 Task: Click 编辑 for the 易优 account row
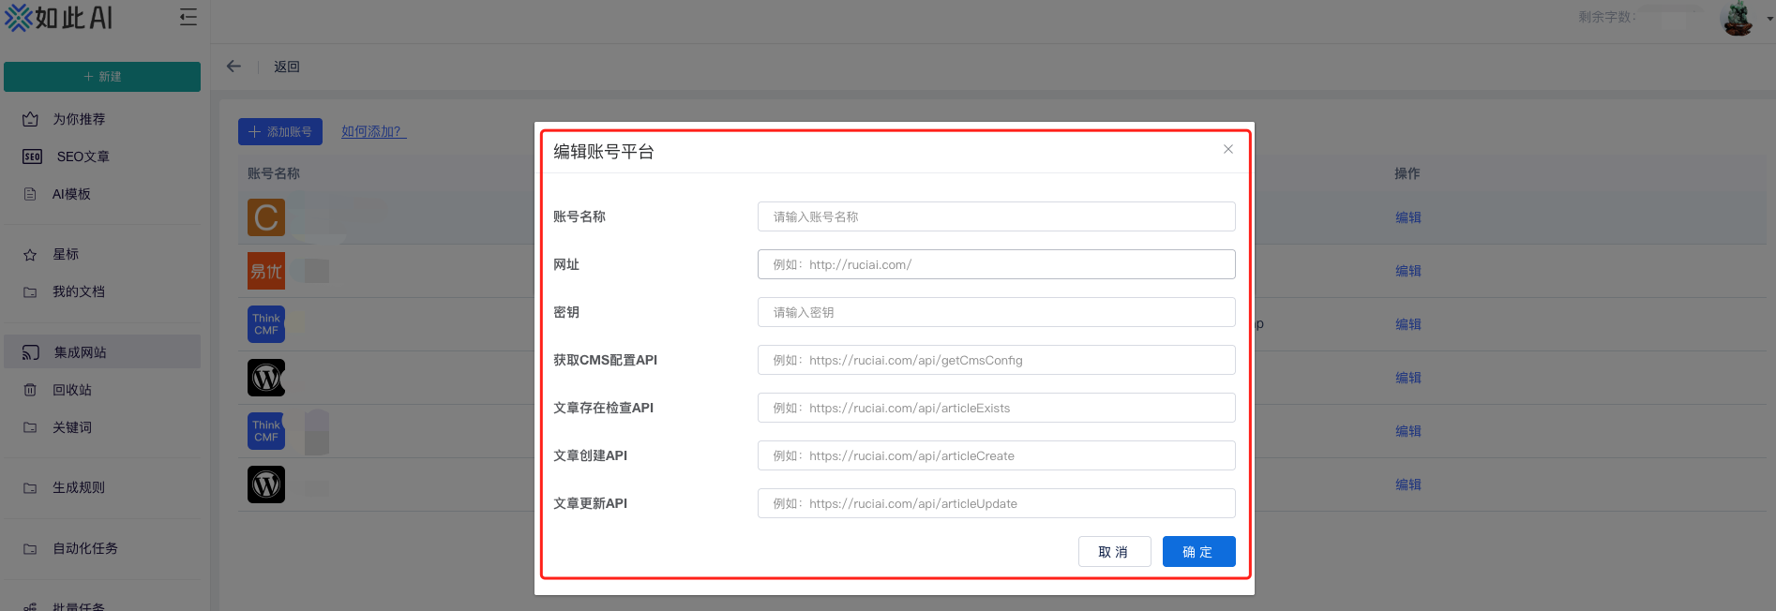(x=1408, y=271)
